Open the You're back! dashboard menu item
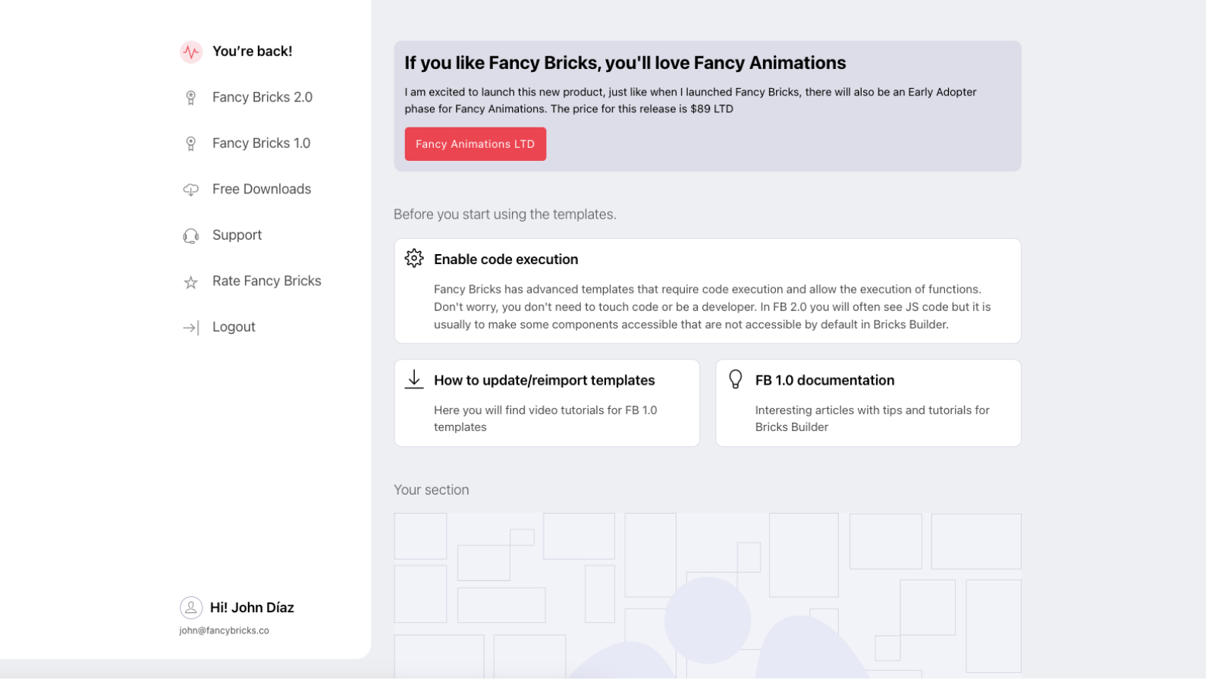 pos(253,52)
